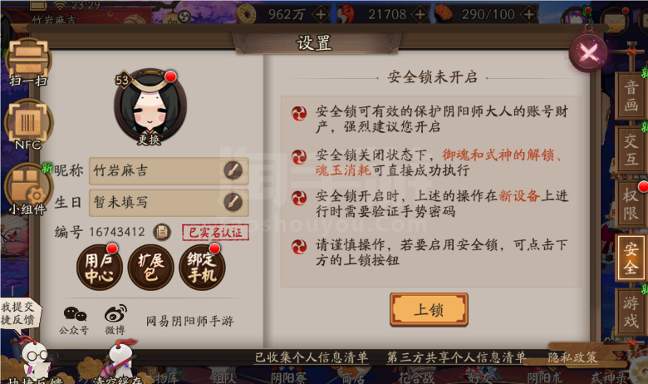The image size is (648, 384).
Task: Add more gold coins with plus
Action: [x=321, y=14]
